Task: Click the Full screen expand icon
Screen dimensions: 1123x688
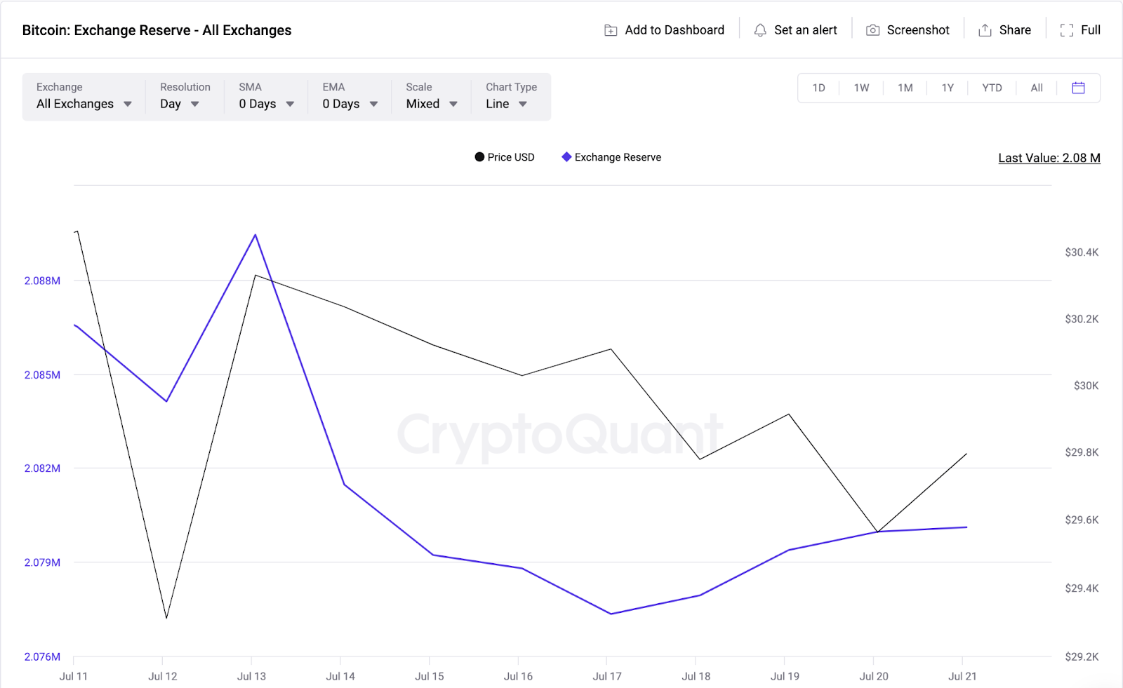Action: 1067,30
